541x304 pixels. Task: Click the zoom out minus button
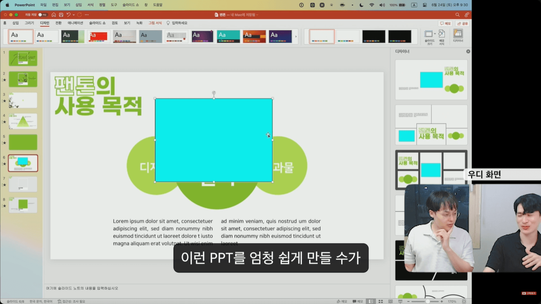(x=408, y=301)
